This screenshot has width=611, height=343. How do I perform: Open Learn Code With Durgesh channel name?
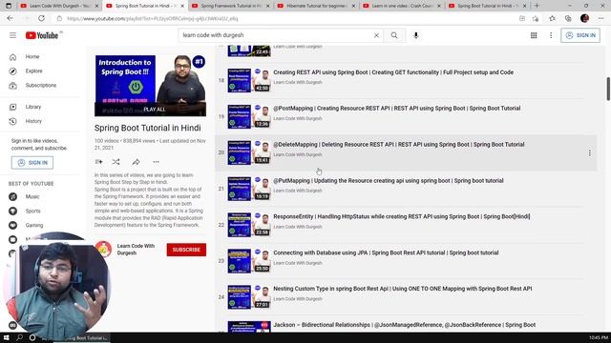coord(136,250)
